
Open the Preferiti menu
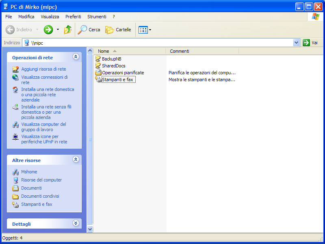click(73, 17)
